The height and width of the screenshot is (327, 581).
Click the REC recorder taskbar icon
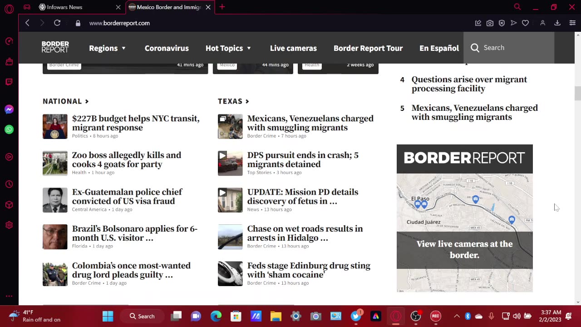pos(436,316)
